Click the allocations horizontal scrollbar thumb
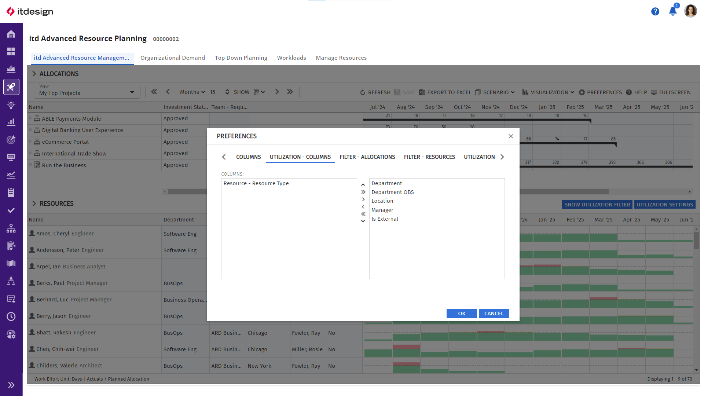704x396 pixels. tap(388, 192)
